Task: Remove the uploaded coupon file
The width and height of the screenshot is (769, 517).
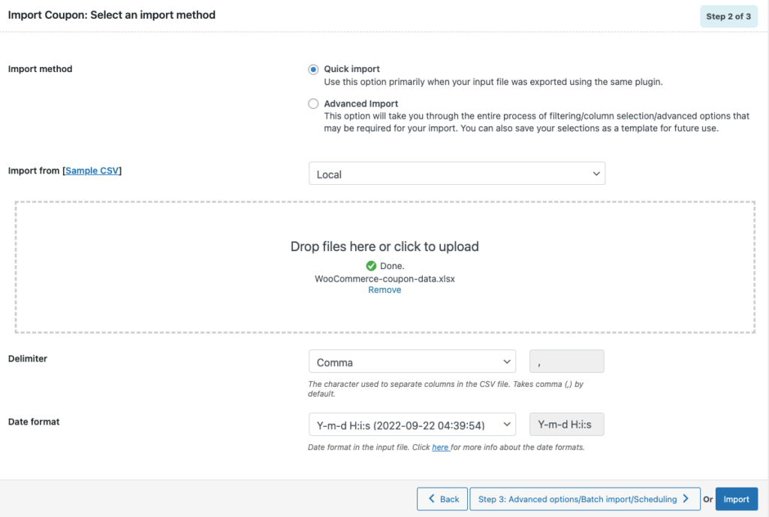Action: (384, 290)
